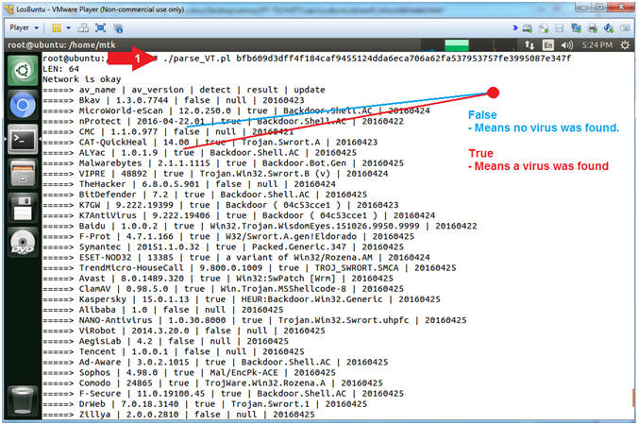Click the 'LEN: 64' output line
The width and height of the screenshot is (638, 425).
point(60,69)
